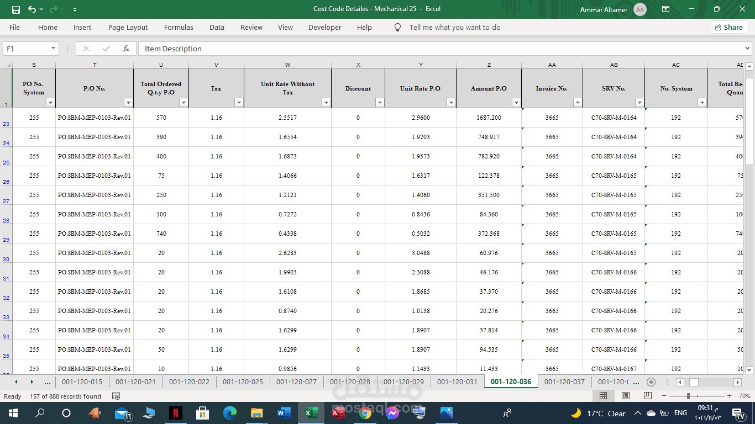Viewport: 755px width, 424px height.
Task: Click the Undo arrow icon
Action: click(x=32, y=9)
